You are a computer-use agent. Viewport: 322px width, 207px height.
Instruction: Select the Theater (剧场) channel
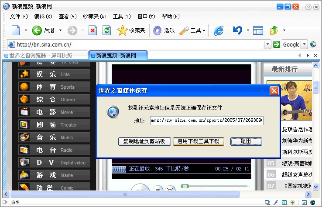(x=54, y=125)
